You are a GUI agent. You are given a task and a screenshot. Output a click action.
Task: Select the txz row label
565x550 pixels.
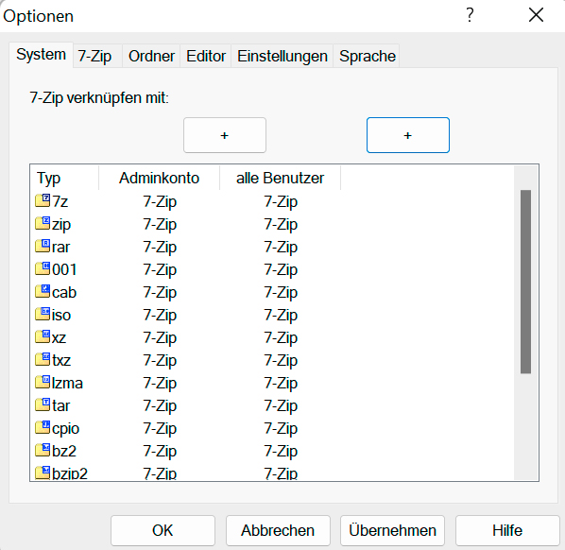(61, 360)
